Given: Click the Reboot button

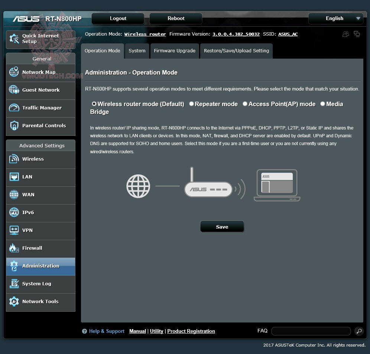Looking at the screenshot, I should 176,19.
